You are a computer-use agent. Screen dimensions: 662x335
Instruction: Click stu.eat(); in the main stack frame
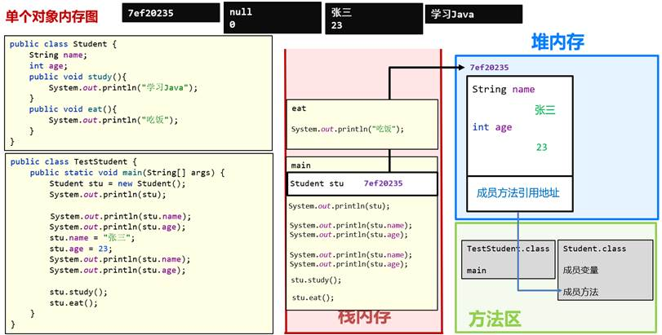(313, 298)
